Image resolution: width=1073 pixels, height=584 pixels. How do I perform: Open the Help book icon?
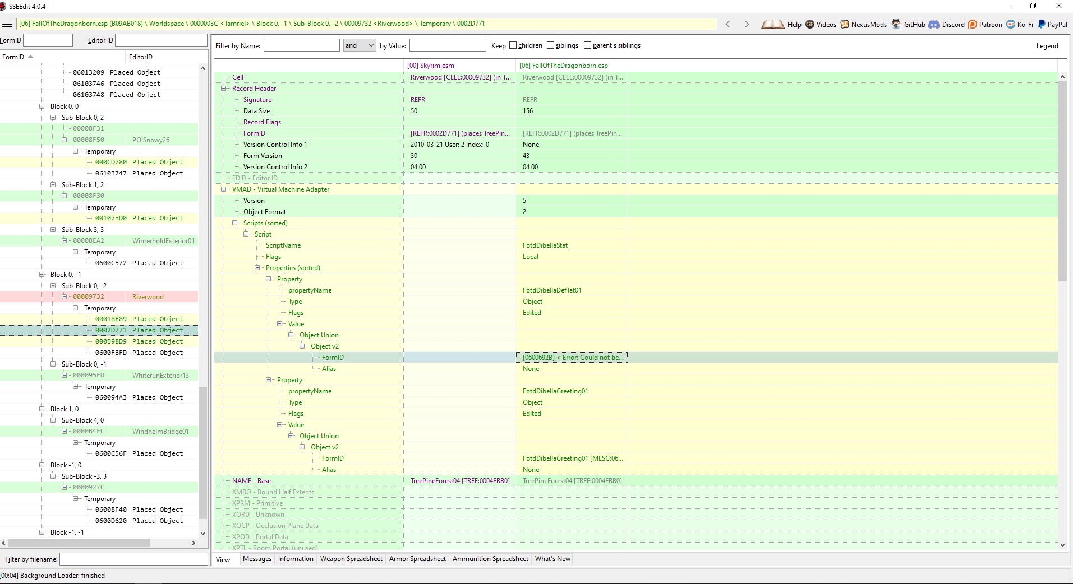coord(773,24)
